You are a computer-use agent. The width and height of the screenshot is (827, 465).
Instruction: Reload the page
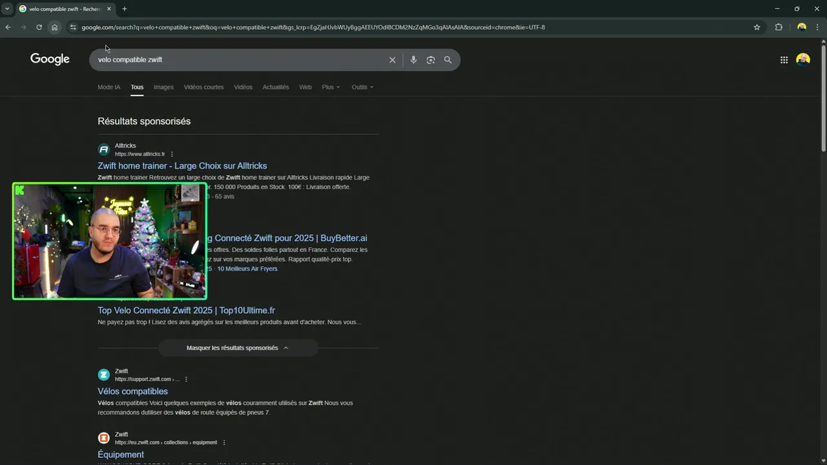(39, 27)
